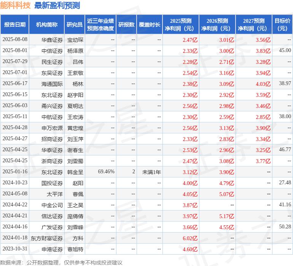Screen dimensions: 293x266
Task: Click 2025 forecast value 4.60亿
Action: tap(190, 249)
